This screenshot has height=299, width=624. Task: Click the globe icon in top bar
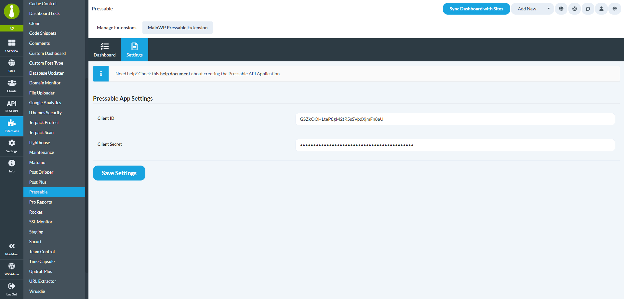(x=561, y=9)
